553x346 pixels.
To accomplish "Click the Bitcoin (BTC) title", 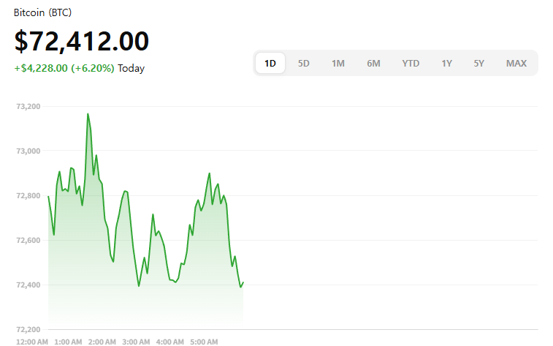I will pyautogui.click(x=43, y=13).
